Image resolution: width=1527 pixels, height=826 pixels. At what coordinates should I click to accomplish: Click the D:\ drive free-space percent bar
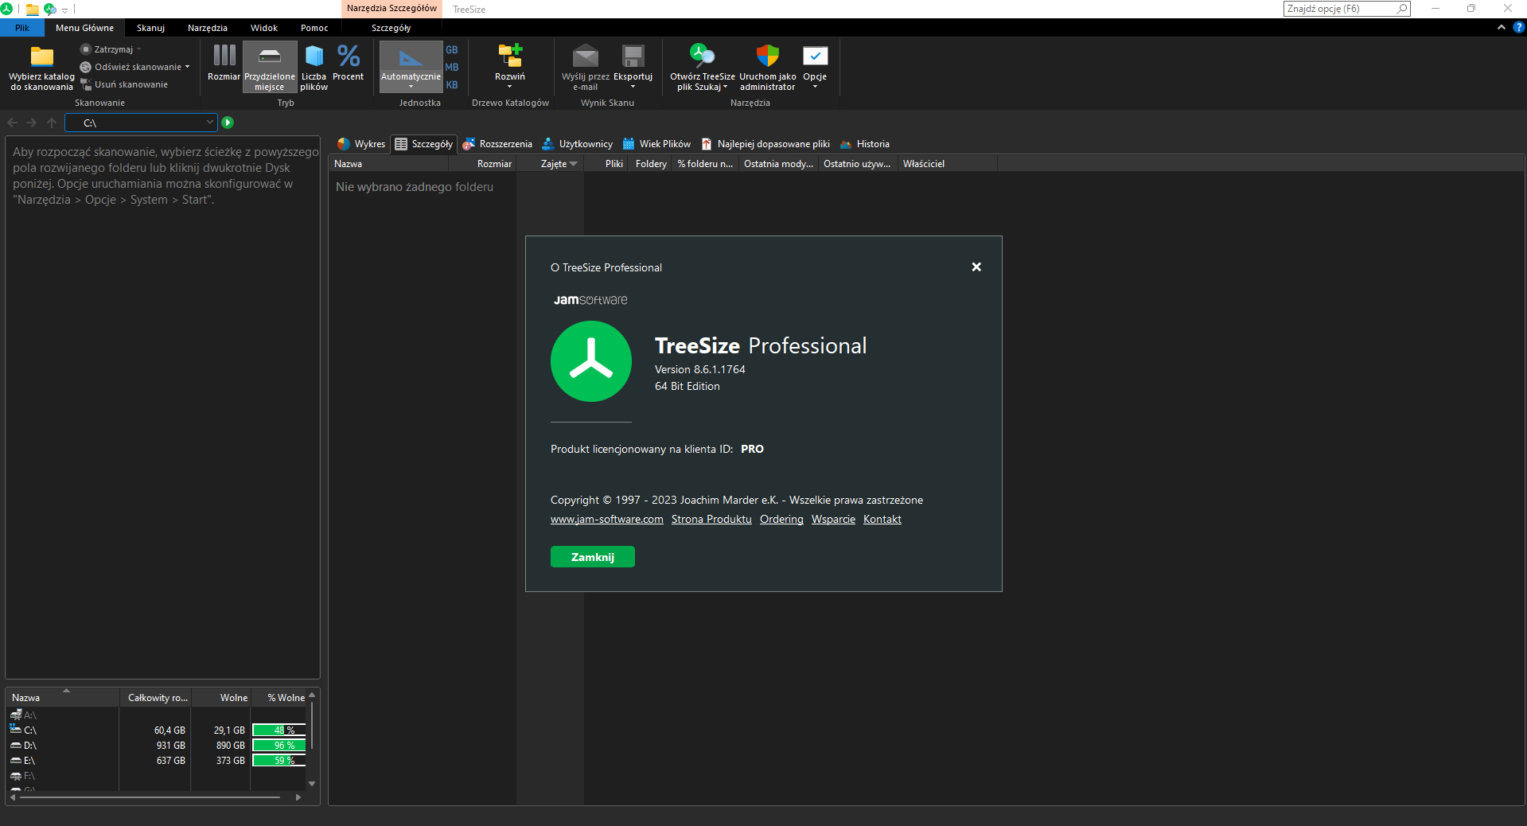279,746
